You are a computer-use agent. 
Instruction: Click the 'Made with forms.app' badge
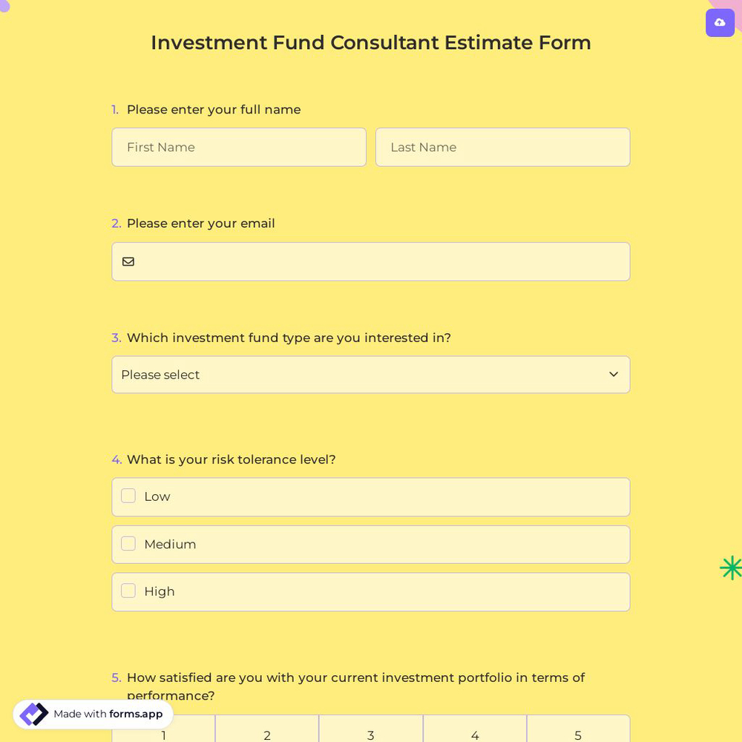(93, 714)
